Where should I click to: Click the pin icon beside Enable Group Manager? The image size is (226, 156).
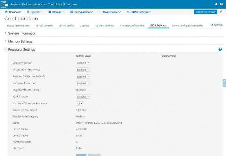(221, 12)
